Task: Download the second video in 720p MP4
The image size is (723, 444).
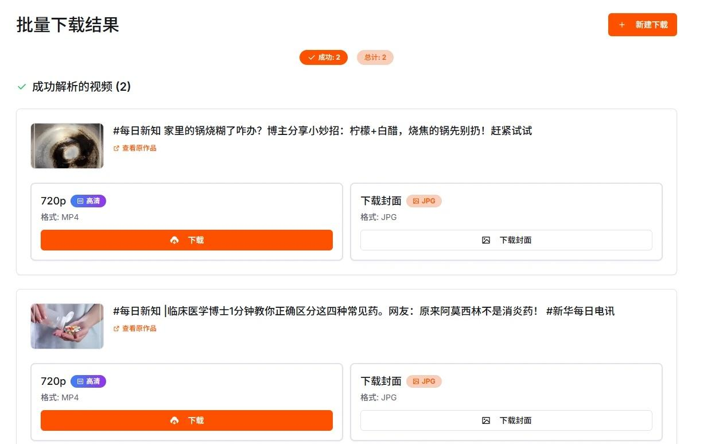Action: (186, 420)
